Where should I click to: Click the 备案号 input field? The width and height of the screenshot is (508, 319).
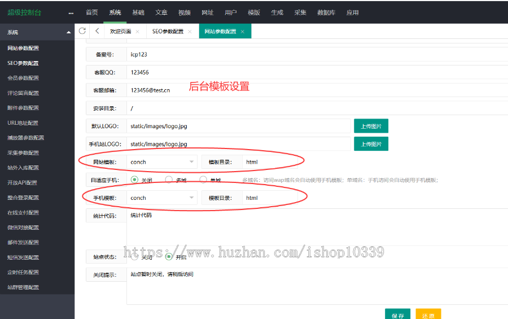click(317, 54)
